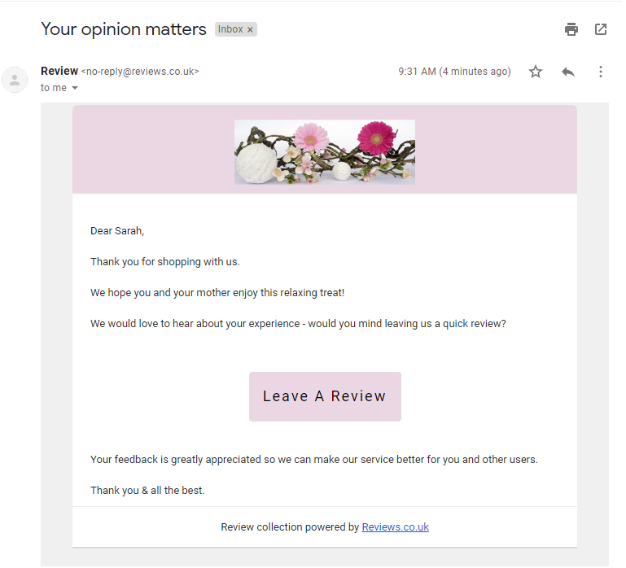Click the no-reply@reviews.co.uk sender address
The width and height of the screenshot is (626, 568).
(140, 72)
